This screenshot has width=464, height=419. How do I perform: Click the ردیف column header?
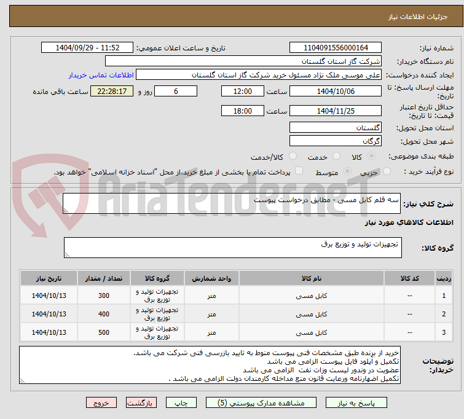[x=444, y=278]
